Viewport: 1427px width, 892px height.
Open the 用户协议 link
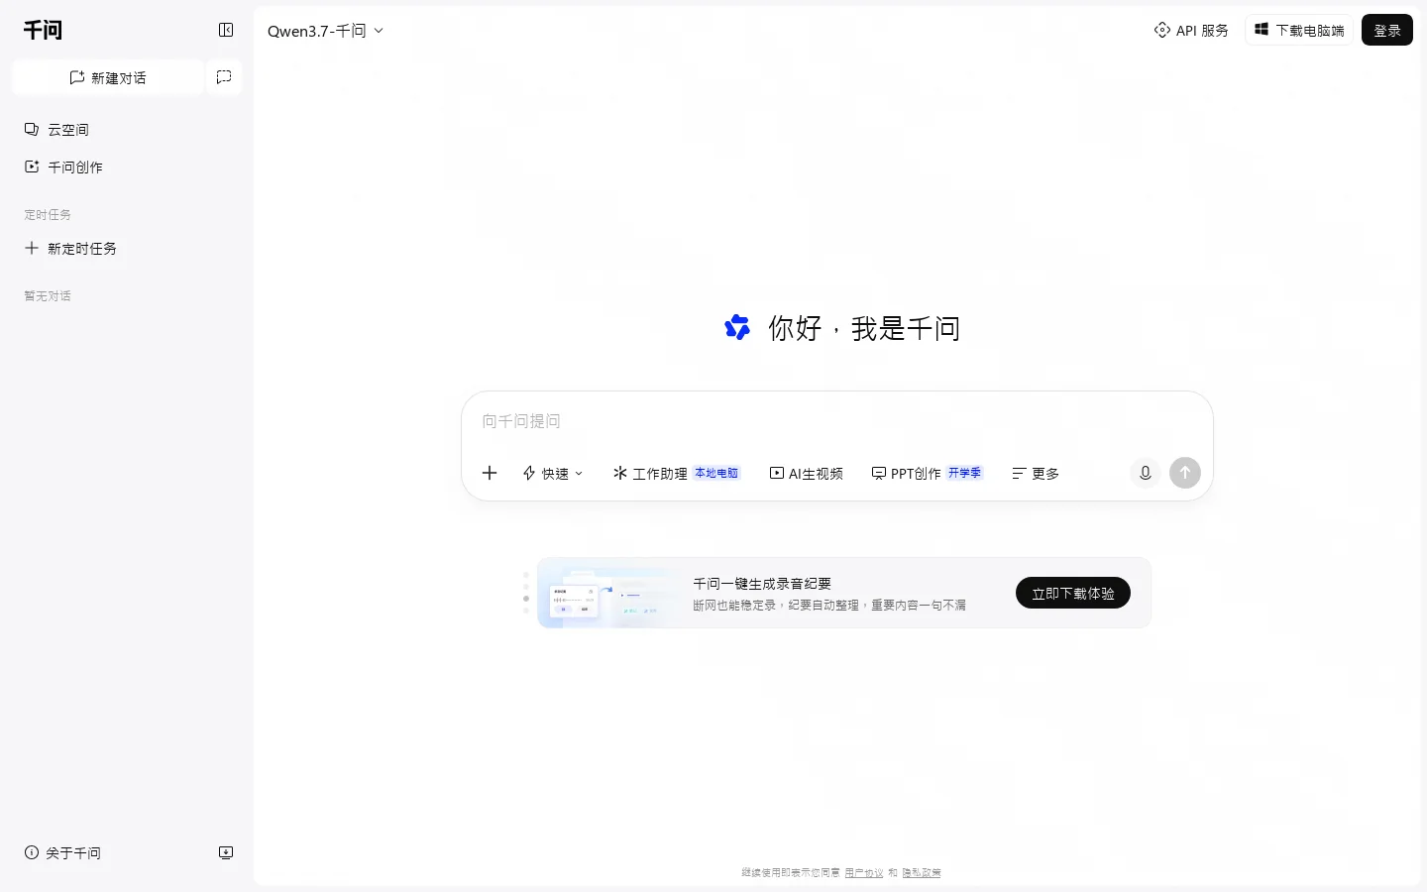(x=864, y=873)
